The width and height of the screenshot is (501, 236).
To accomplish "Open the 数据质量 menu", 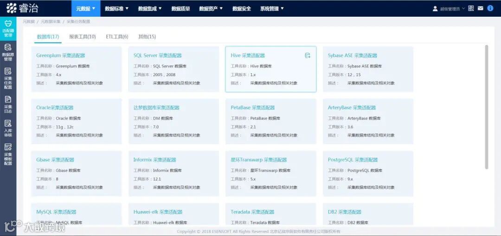I will pos(180,9).
